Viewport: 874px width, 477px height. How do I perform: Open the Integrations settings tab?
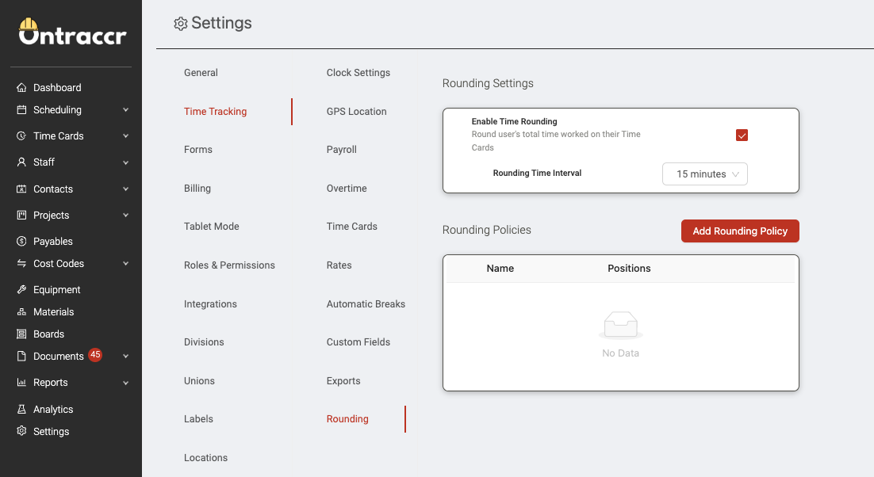click(210, 304)
